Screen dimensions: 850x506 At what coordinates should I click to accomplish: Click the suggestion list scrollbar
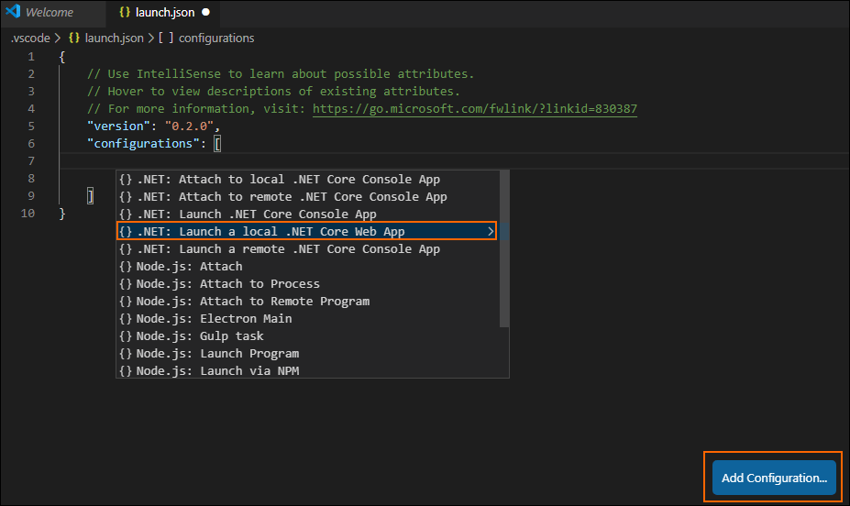[503, 247]
